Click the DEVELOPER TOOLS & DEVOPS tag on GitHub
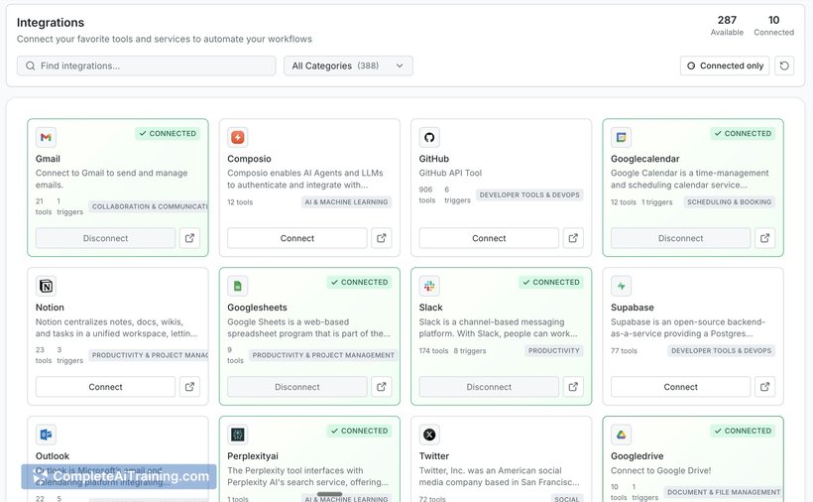Viewport: 813px width, 502px height. [529, 195]
